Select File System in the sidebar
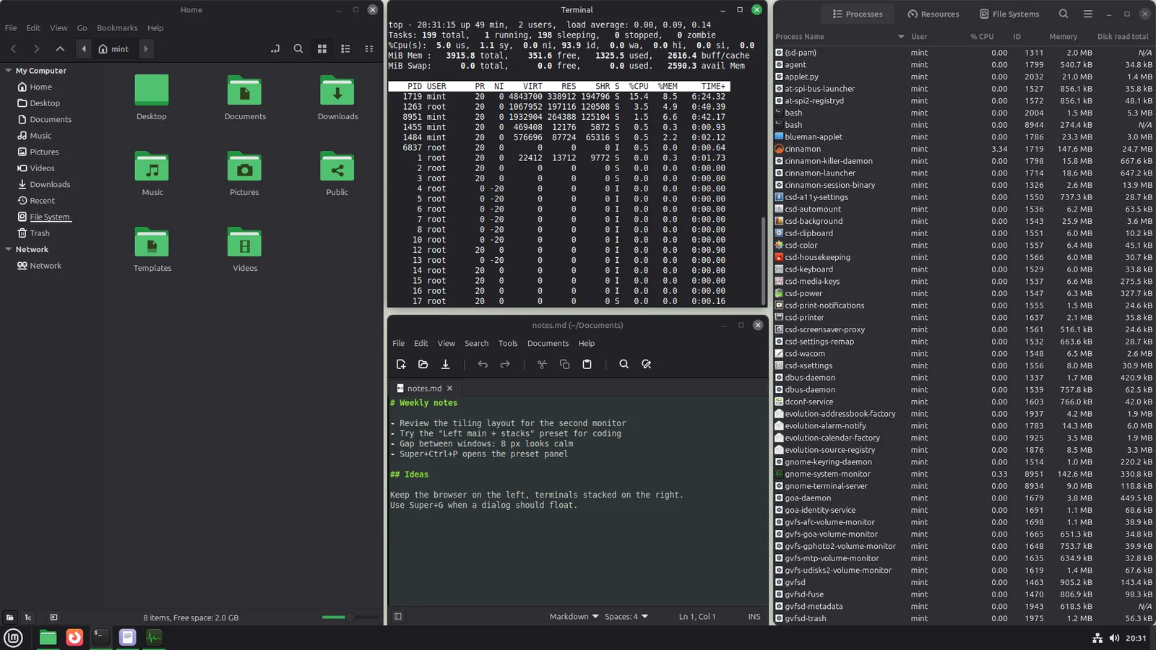This screenshot has height=650, width=1156. coord(50,217)
